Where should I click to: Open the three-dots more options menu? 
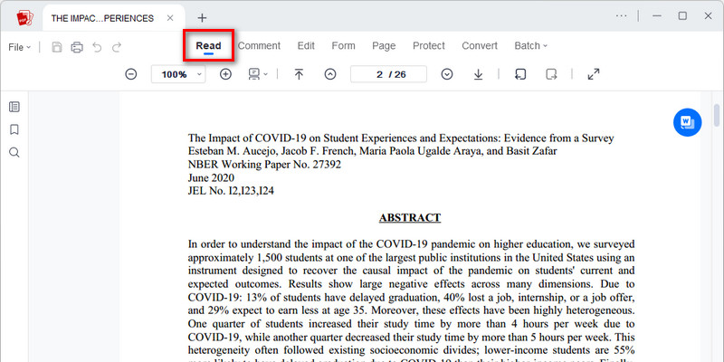click(x=622, y=16)
